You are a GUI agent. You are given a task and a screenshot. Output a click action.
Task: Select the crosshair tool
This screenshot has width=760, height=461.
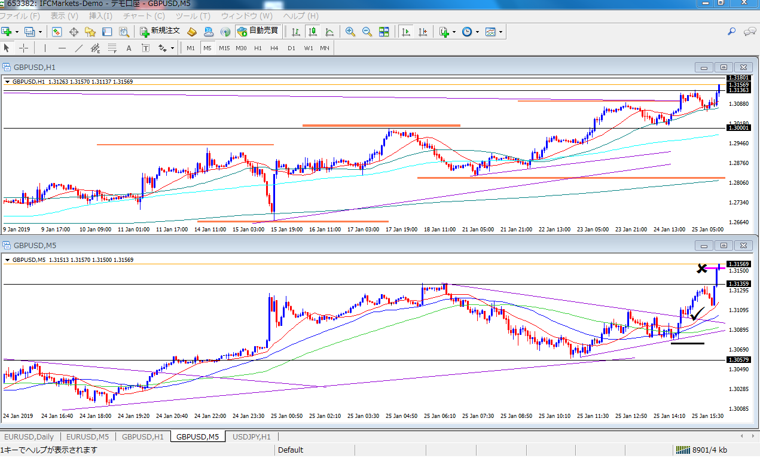coord(24,48)
